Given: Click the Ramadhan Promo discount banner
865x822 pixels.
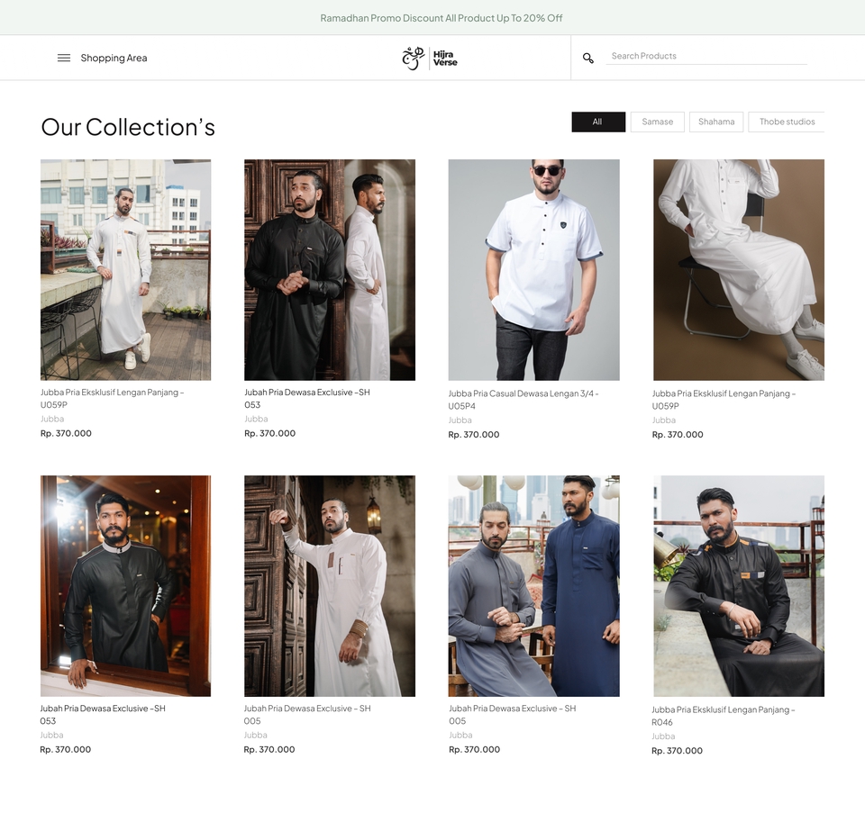Looking at the screenshot, I should [x=442, y=18].
